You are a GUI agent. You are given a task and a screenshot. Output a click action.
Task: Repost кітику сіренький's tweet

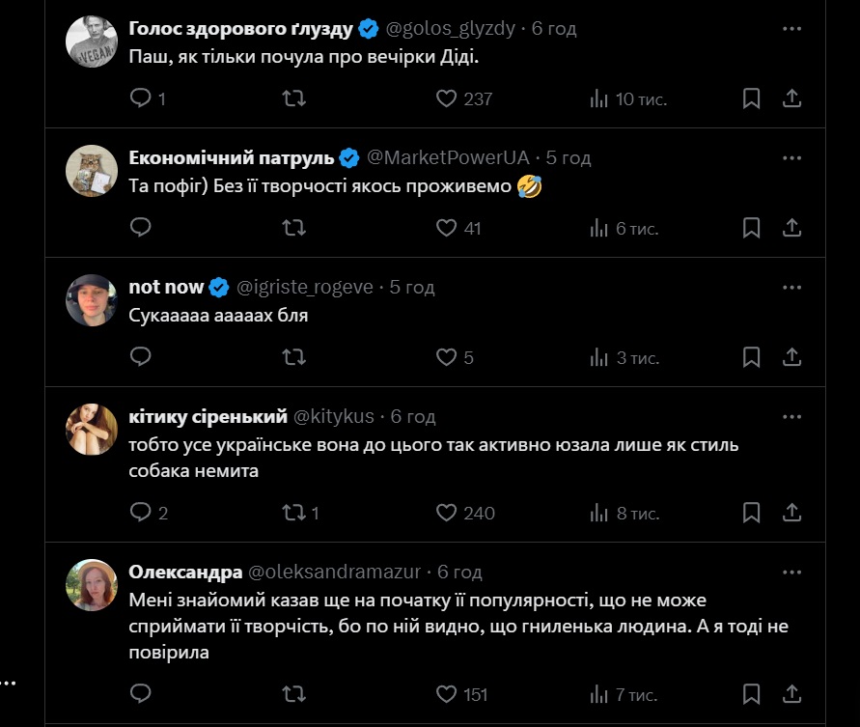(x=294, y=513)
